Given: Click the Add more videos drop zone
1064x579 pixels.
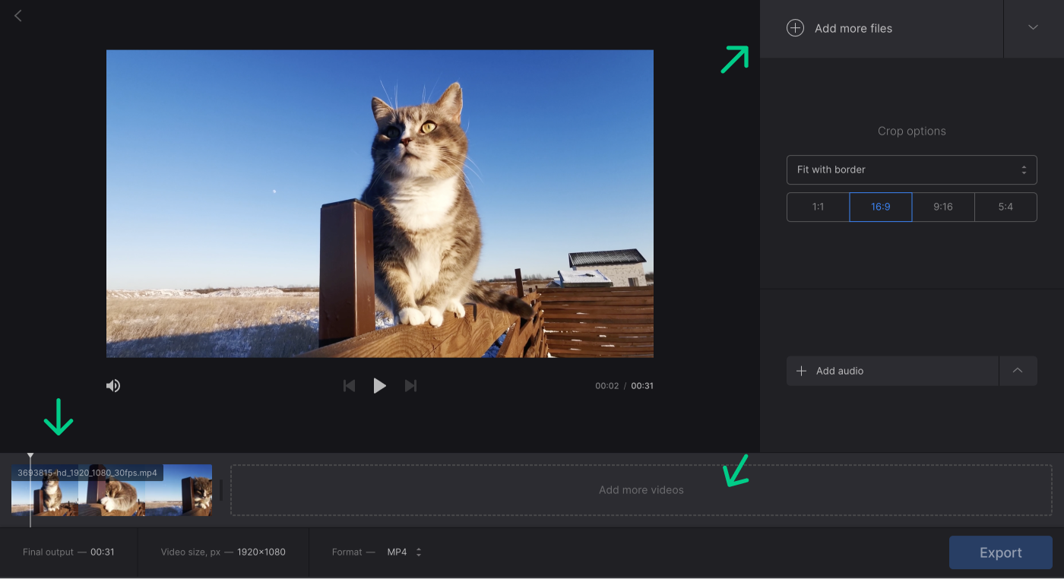Looking at the screenshot, I should 641,490.
